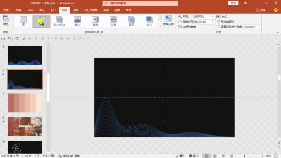Undo last action in quick access toolbar

pos(9,38)
